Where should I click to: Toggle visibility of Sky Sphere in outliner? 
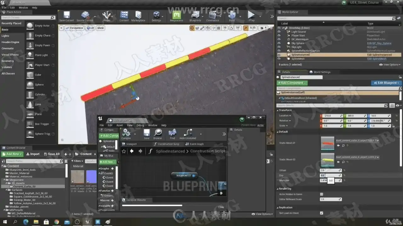pos(279,43)
